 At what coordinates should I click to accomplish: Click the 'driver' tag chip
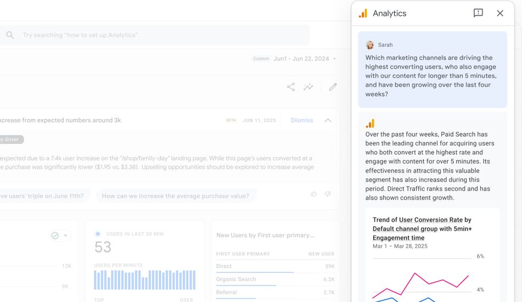click(11, 139)
